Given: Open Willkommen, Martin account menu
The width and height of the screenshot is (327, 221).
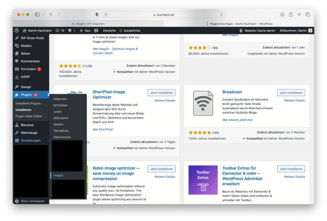Looking at the screenshot, I should pos(296,30).
